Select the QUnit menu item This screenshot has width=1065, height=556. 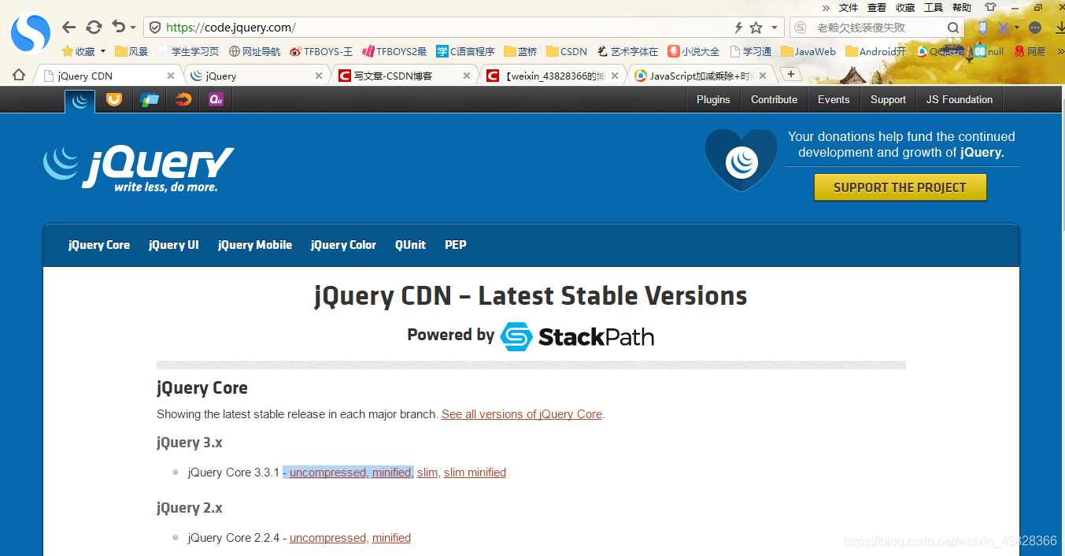point(410,245)
